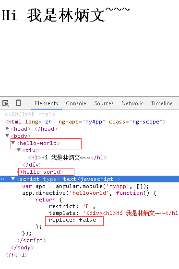The width and height of the screenshot is (179, 269).
Task: Click the <body> opening tag text
Action: (21, 136)
